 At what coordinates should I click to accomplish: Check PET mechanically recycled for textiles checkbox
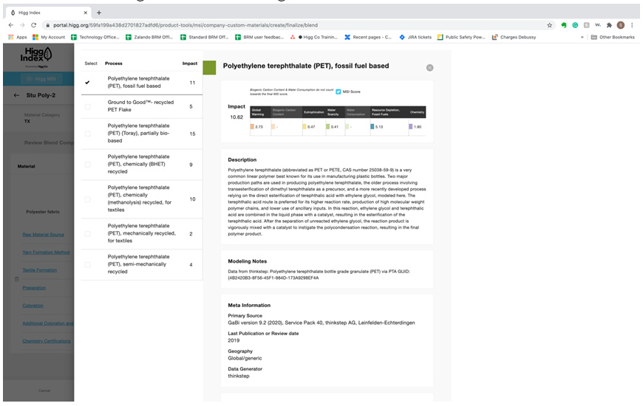(x=87, y=234)
